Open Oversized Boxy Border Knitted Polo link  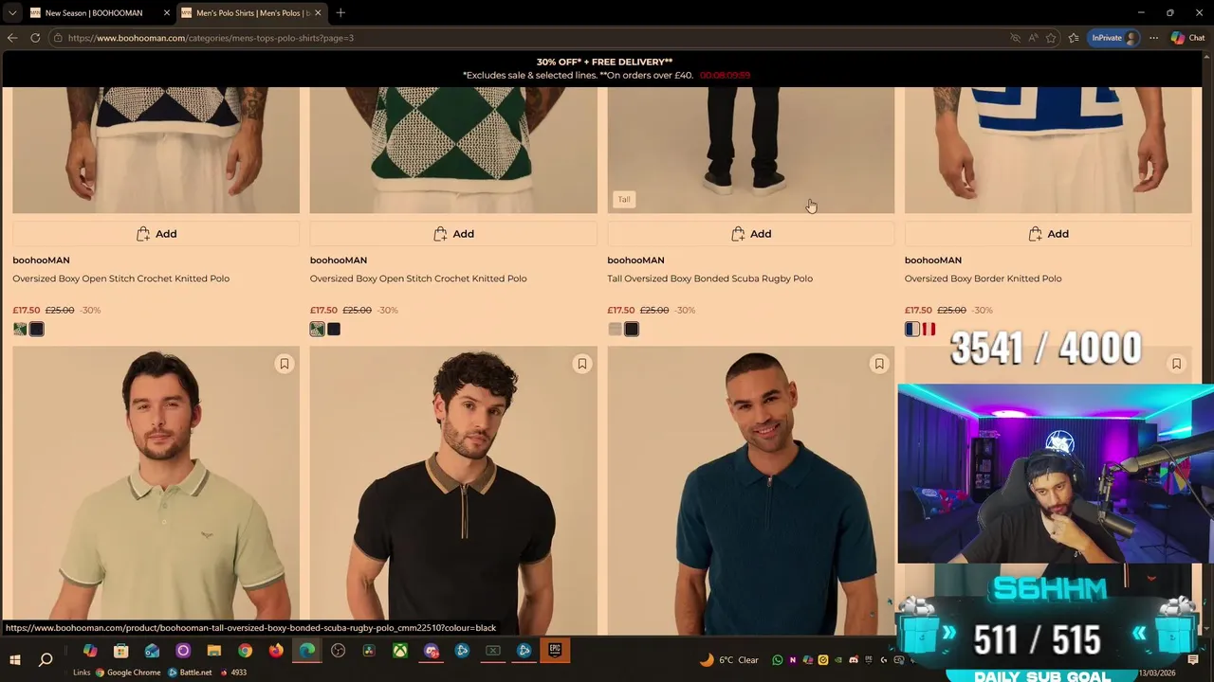click(x=983, y=278)
